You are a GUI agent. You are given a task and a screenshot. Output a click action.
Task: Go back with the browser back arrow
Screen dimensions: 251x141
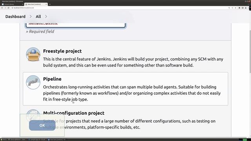[x=2, y=8]
